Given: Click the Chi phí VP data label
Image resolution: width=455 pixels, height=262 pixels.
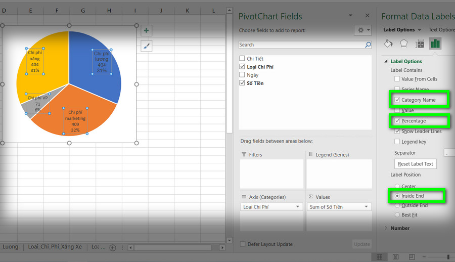Looking at the screenshot, I should (38, 104).
